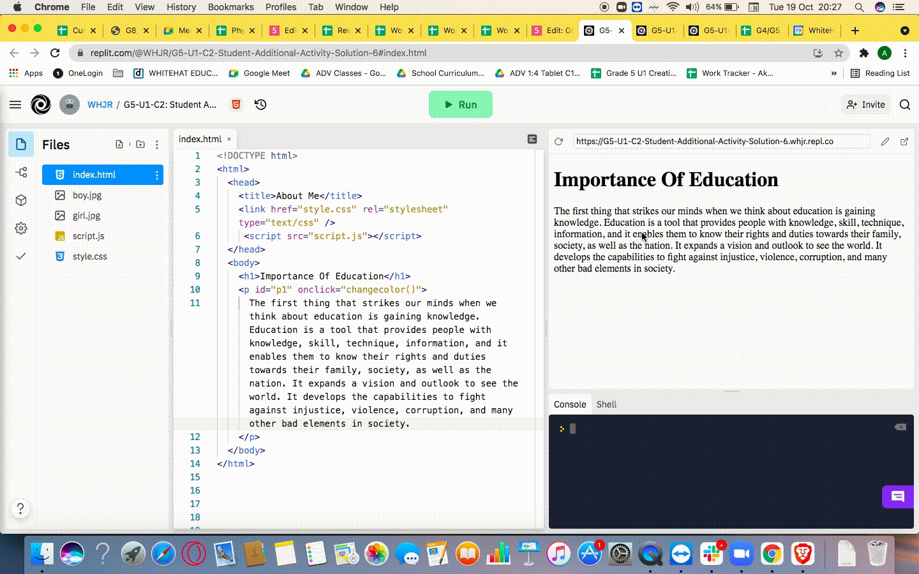This screenshot has width=919, height=574.
Task: Click the pencil edit icon in preview bar
Action: (x=885, y=142)
